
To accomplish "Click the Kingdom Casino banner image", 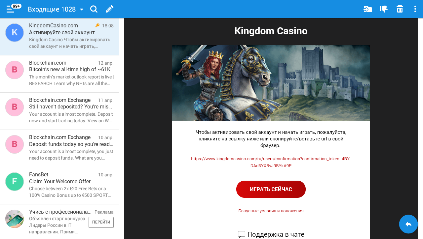I will pos(271,83).
